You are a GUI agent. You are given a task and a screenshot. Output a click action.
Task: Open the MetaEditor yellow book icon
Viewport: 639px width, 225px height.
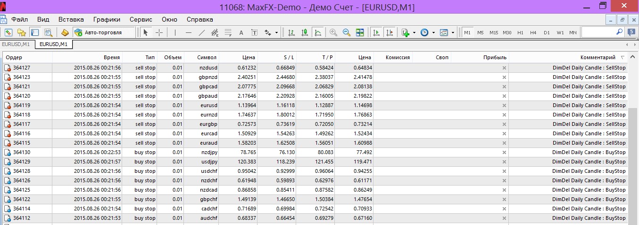pyautogui.click(x=65, y=32)
